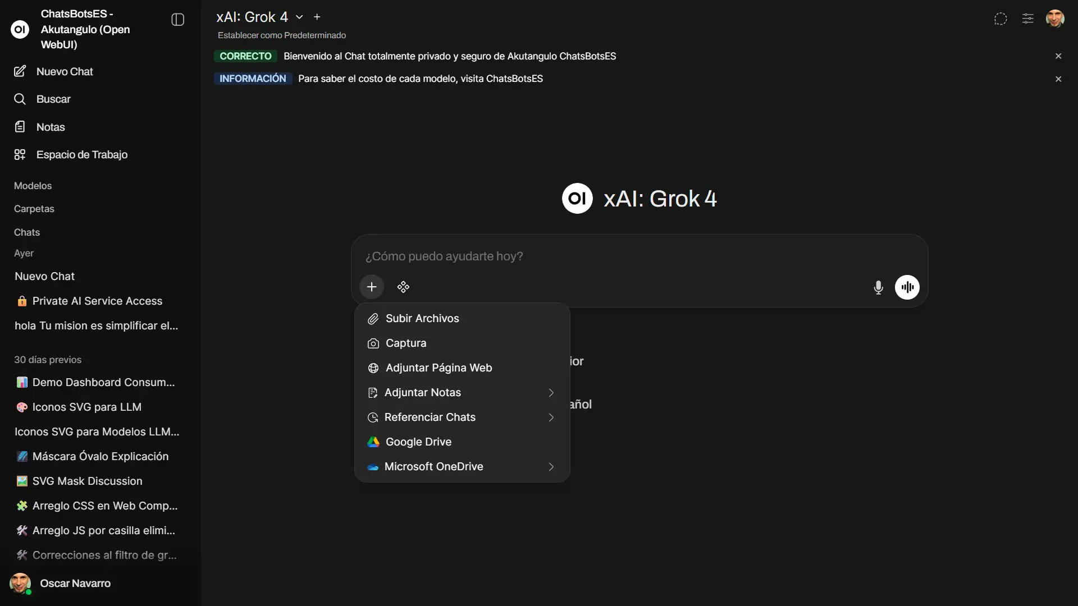Open chat controls sliders icon
The image size is (1078, 606).
tap(1027, 19)
